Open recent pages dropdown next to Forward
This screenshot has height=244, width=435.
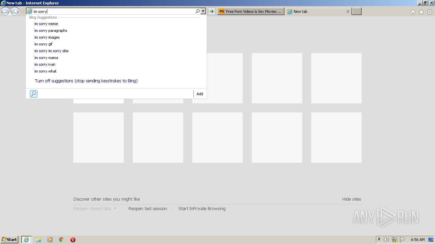coord(22,12)
